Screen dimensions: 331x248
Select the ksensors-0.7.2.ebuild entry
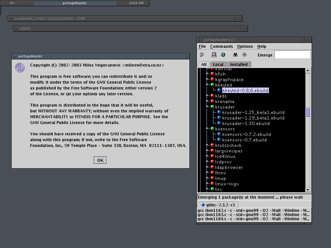click(x=247, y=134)
